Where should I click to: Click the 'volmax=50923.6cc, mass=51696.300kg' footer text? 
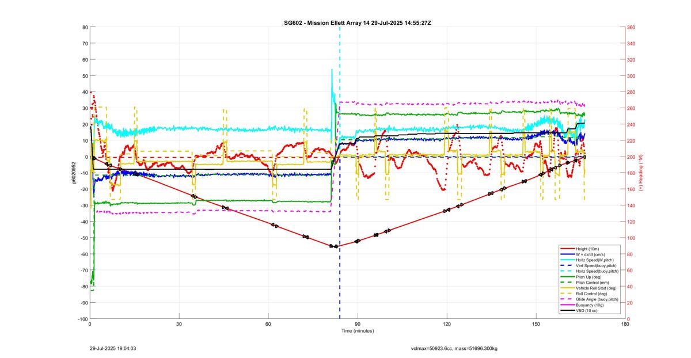454,348
